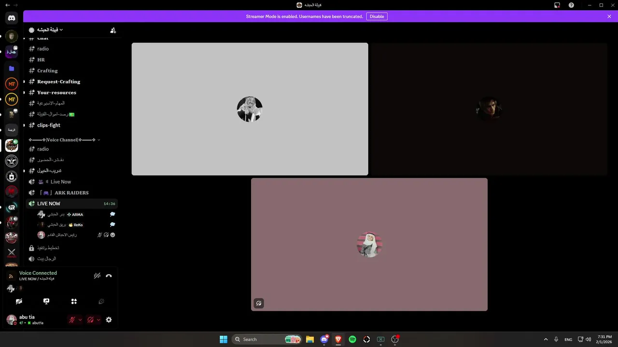Go back using the title bar arrow
Image resolution: width=618 pixels, height=347 pixels.
tap(7, 5)
